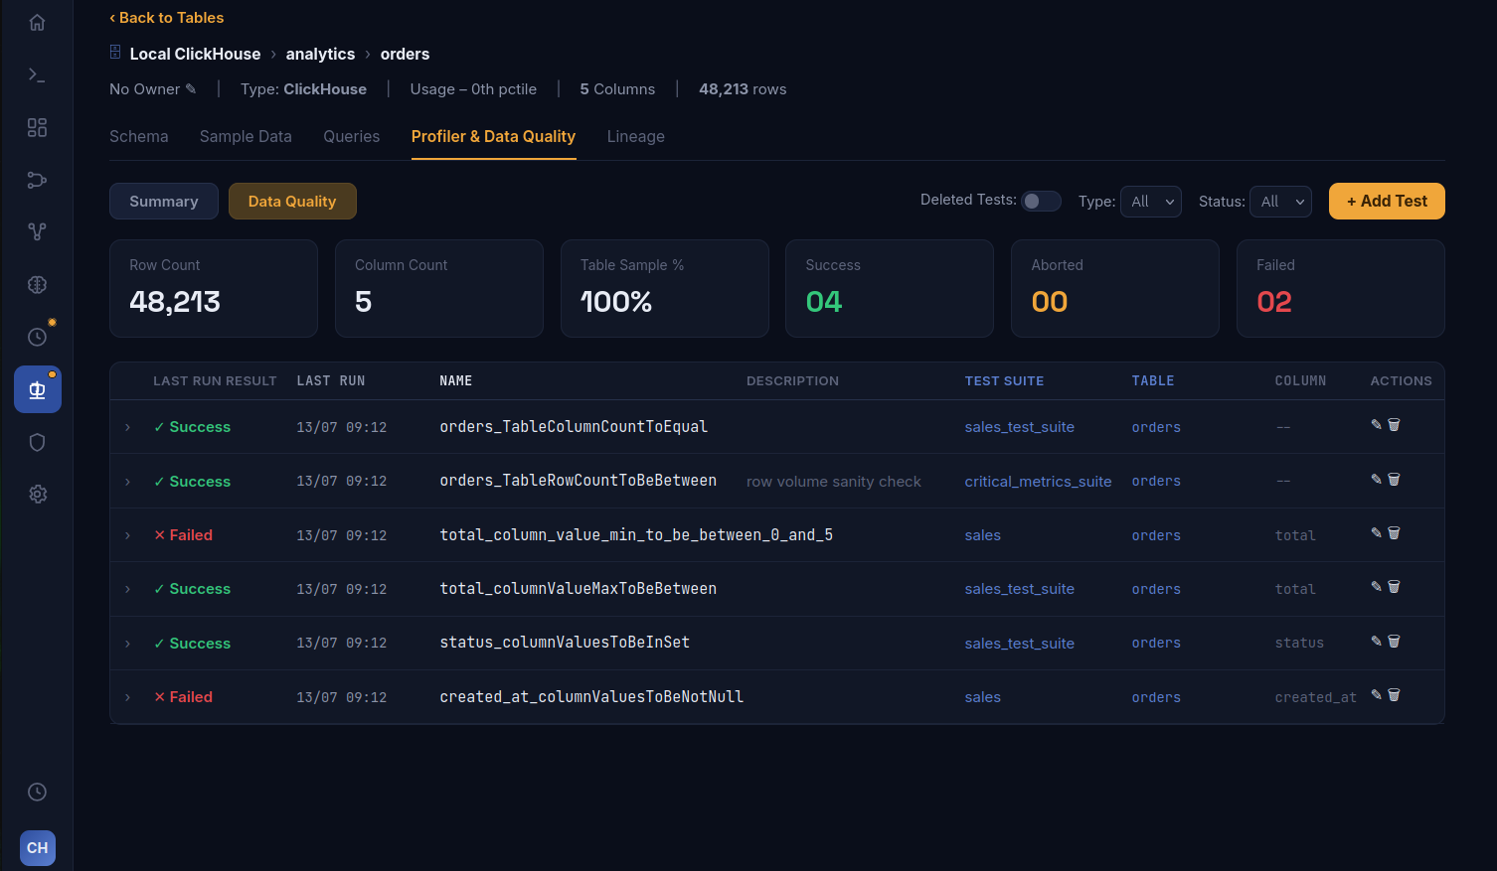Screen dimensions: 1497x871
Task: Open the Home icon in the sidebar
Action: (37, 23)
